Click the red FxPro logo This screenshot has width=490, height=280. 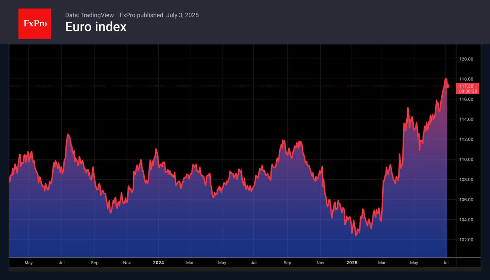pyautogui.click(x=35, y=24)
